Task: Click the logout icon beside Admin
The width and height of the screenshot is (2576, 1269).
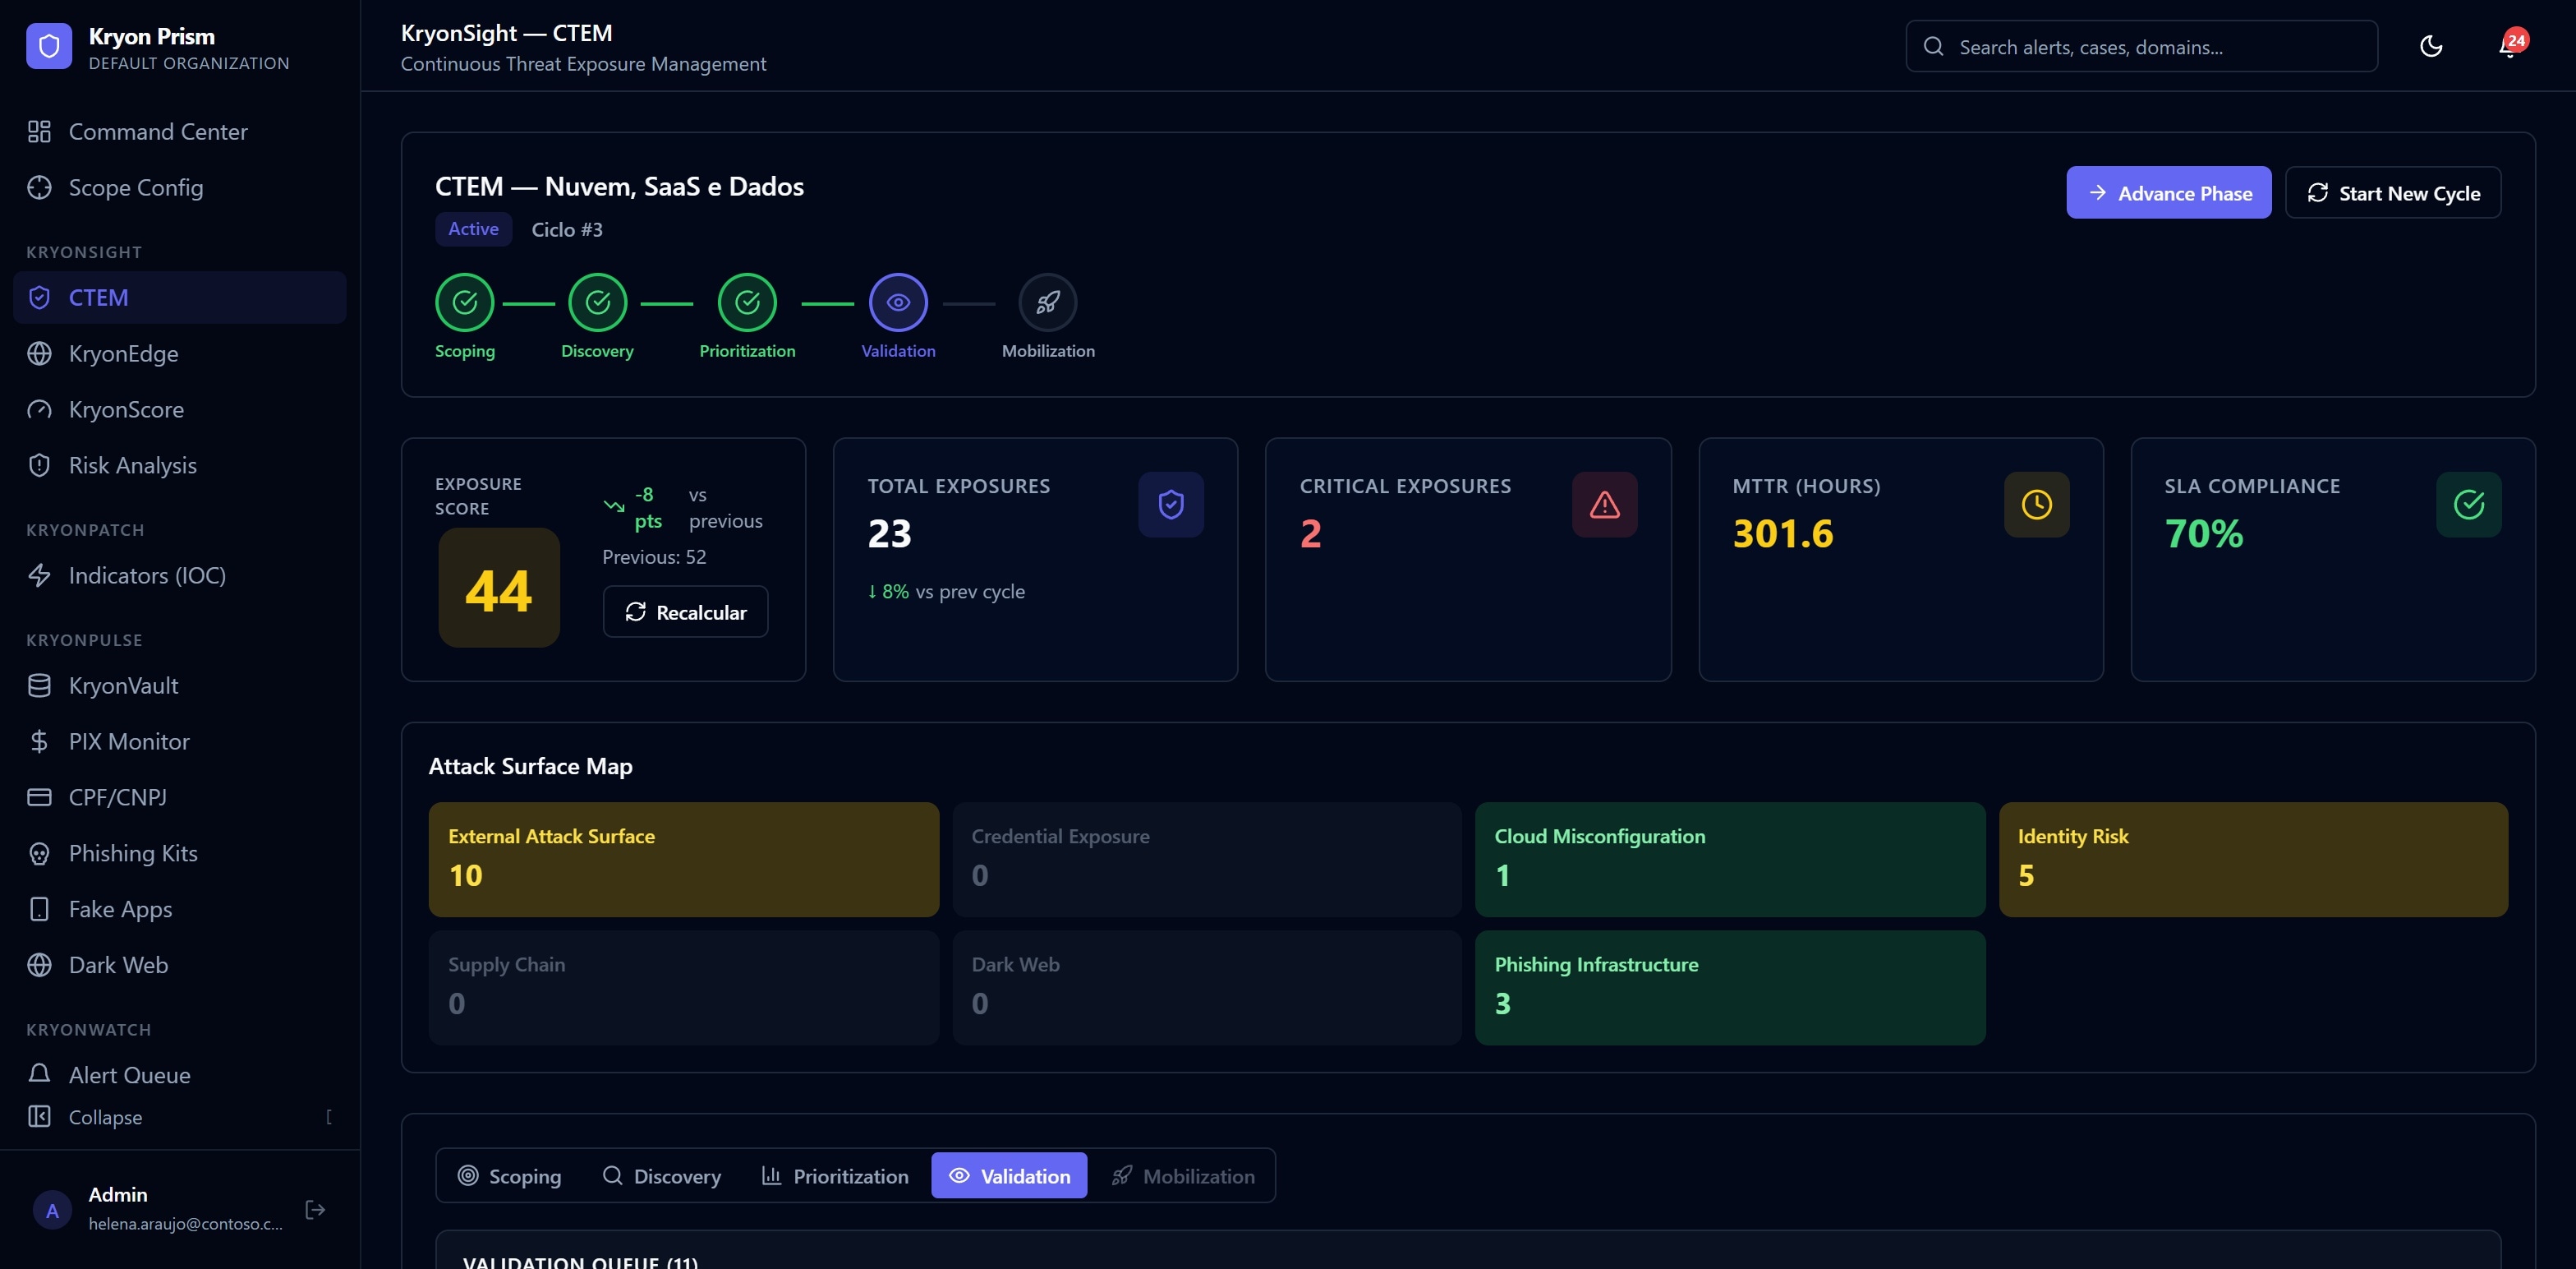Action: coord(315,1210)
